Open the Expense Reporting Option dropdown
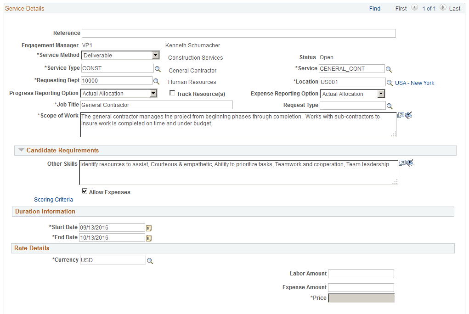This screenshot has width=469, height=314. (381, 93)
